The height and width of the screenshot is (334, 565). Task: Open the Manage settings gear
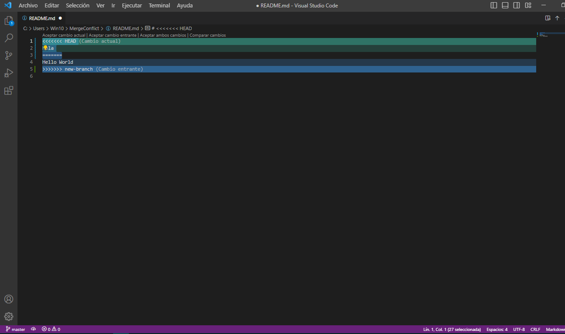coord(9,316)
